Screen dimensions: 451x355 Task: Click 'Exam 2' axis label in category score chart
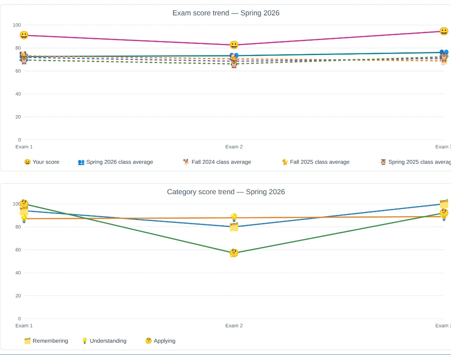[234, 326]
